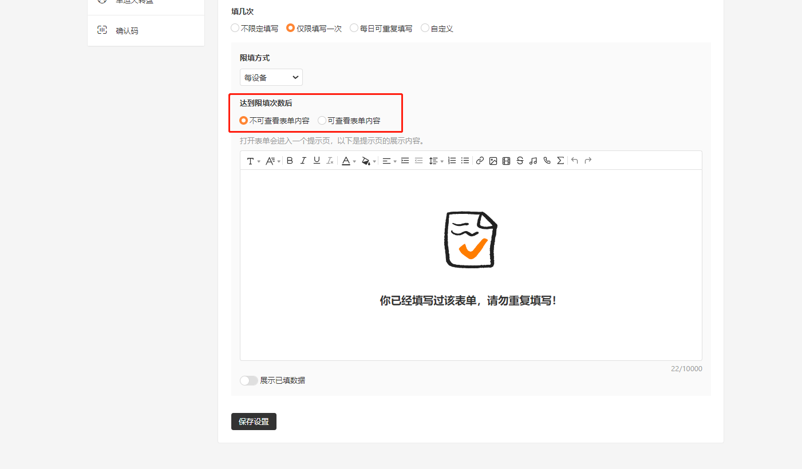Expand the line spacing dropdown arrow
This screenshot has height=469, width=802.
pos(442,162)
